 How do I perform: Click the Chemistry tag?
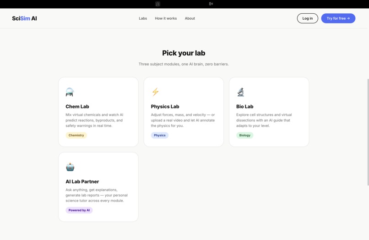coord(76,135)
